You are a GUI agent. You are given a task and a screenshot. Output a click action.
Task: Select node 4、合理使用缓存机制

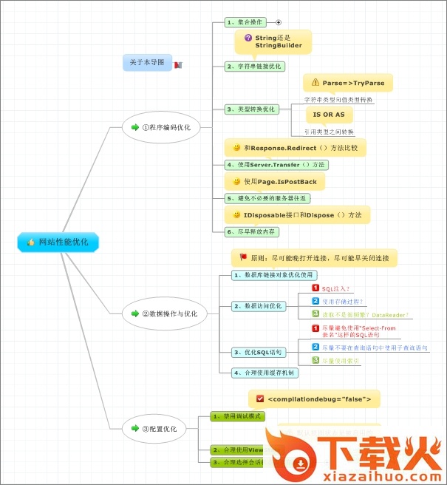[x=265, y=373]
